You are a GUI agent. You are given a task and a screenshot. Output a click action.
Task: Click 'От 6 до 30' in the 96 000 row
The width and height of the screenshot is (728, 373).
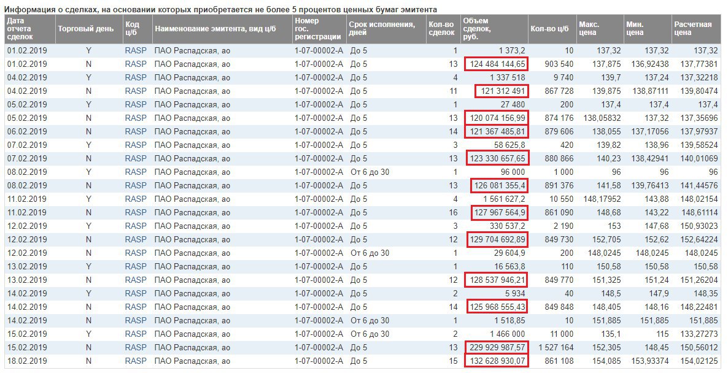tap(370, 172)
